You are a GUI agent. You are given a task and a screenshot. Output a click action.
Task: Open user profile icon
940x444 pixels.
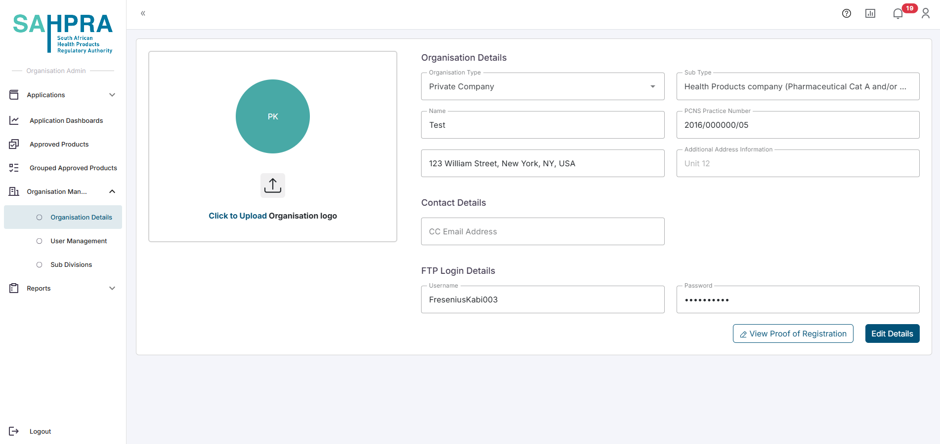pos(926,13)
